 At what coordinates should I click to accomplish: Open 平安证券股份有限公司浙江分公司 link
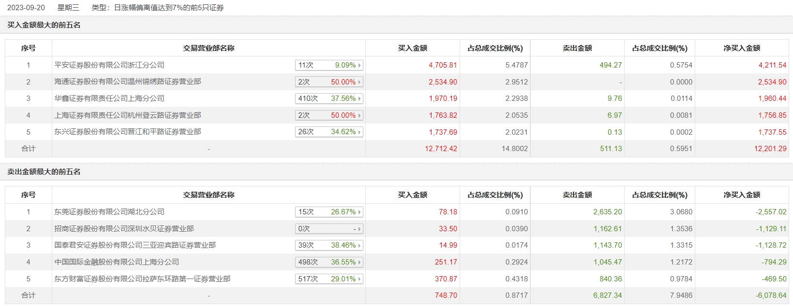109,65
